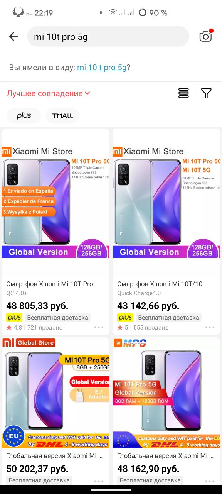Tap the 43 142,66 руб. price

point(148,306)
